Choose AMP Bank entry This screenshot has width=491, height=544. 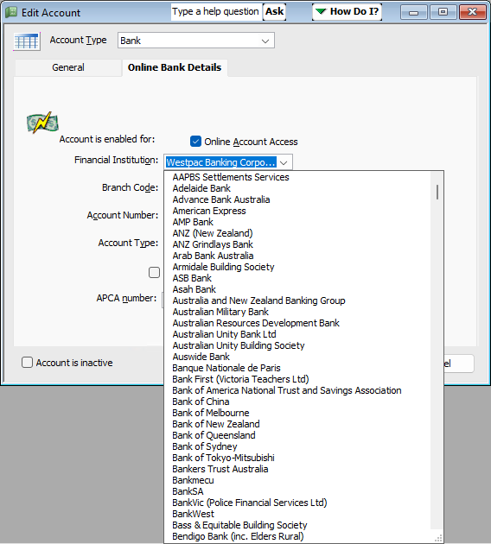[193, 222]
